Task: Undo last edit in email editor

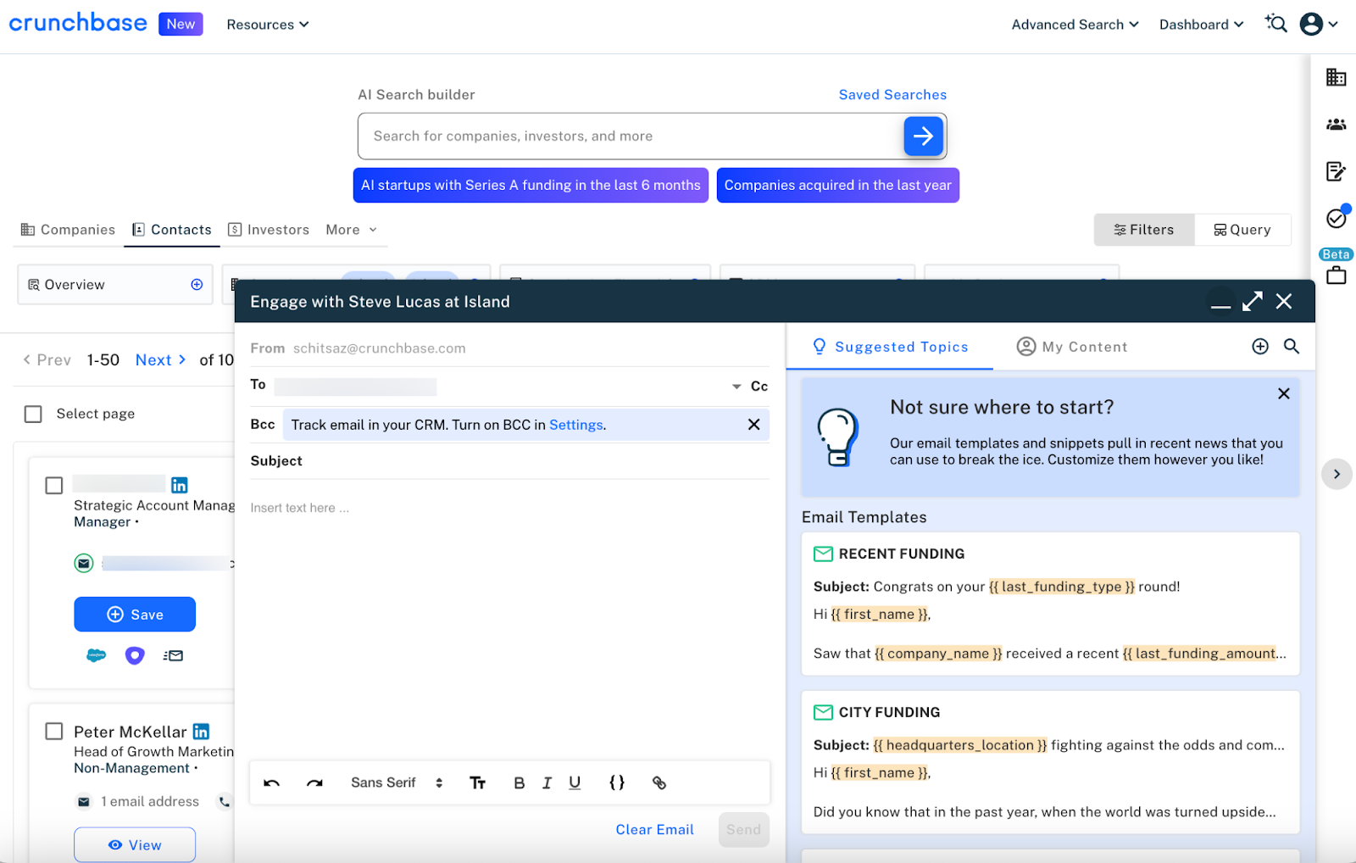Action: [272, 783]
